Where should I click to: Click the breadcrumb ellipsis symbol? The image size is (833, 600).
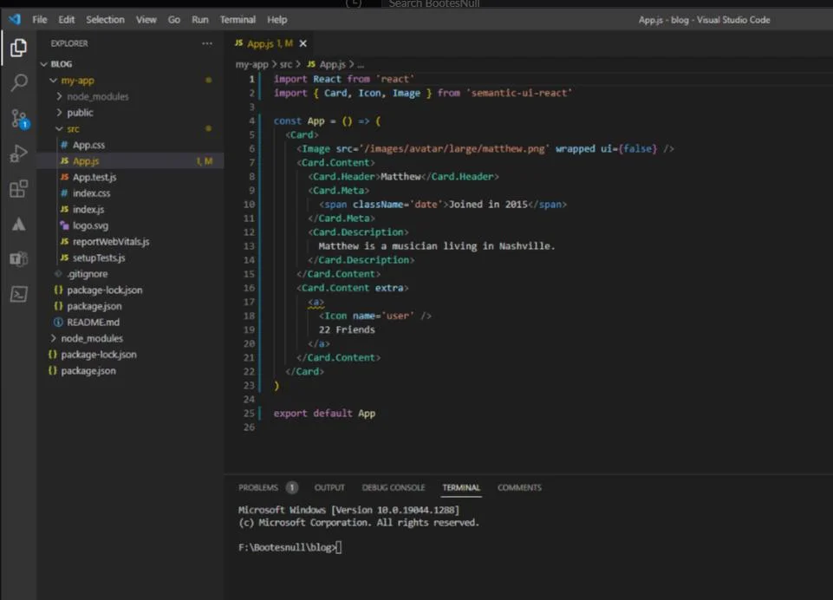pyautogui.click(x=361, y=65)
